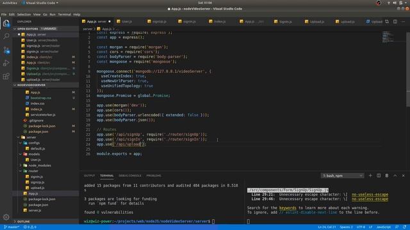
Task: Switch to the signIn.js editor tab
Action: (x=190, y=22)
